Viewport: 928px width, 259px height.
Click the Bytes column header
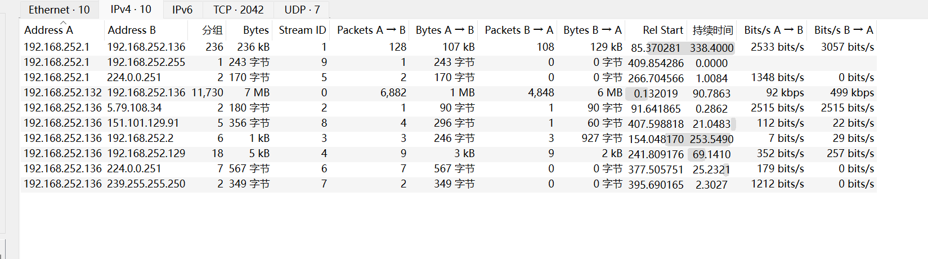coord(255,30)
